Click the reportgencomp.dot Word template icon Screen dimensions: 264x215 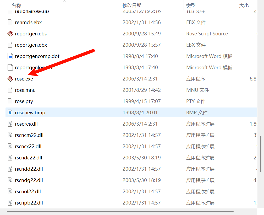pos(10,56)
